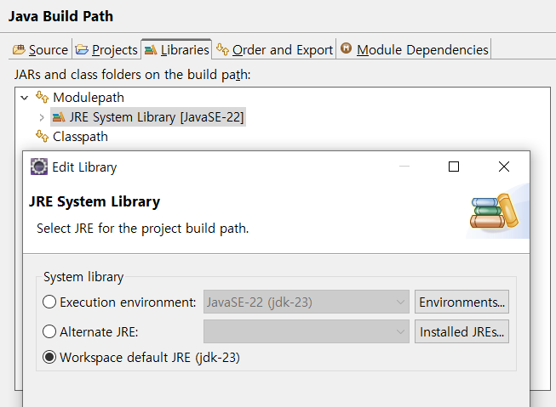Collapse the Modulepath tree node
556x407 pixels.
point(24,98)
